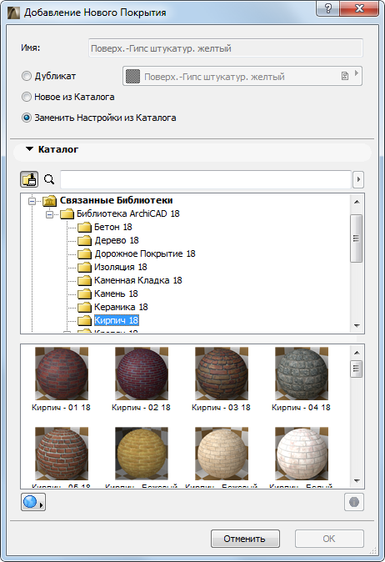Select Заменить Настройки из Каталога radio
The height and width of the screenshot is (562, 385).
click(27, 118)
